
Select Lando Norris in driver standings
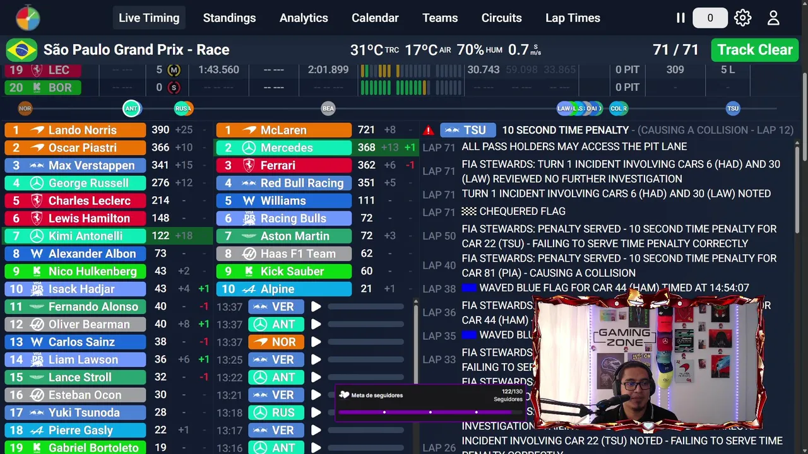75,130
